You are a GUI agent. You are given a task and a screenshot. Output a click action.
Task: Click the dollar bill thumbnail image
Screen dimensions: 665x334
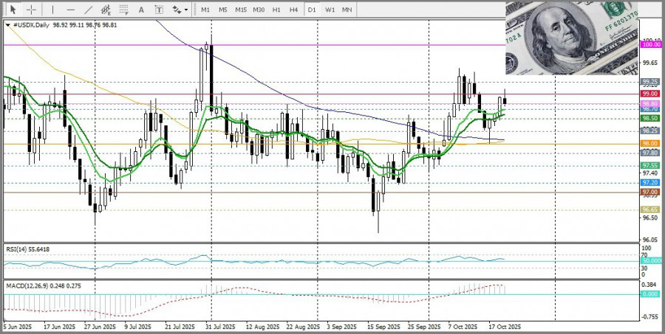(x=570, y=37)
